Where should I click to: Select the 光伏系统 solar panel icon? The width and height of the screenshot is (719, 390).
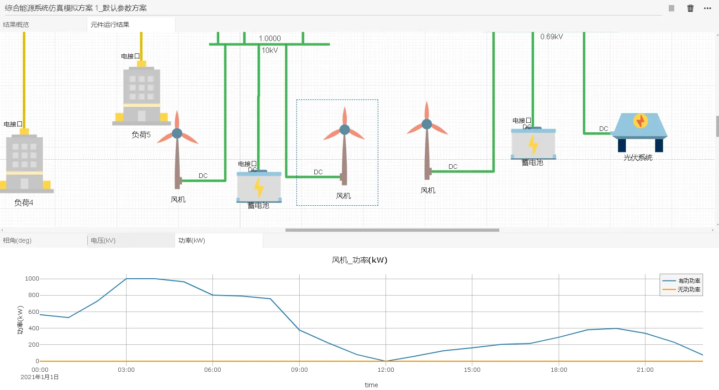click(x=640, y=132)
